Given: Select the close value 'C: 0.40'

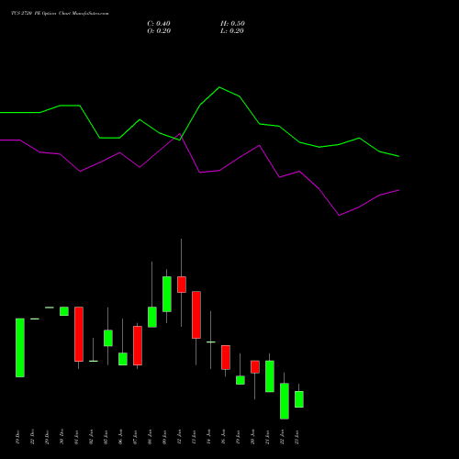Looking at the screenshot, I should pos(159,24).
